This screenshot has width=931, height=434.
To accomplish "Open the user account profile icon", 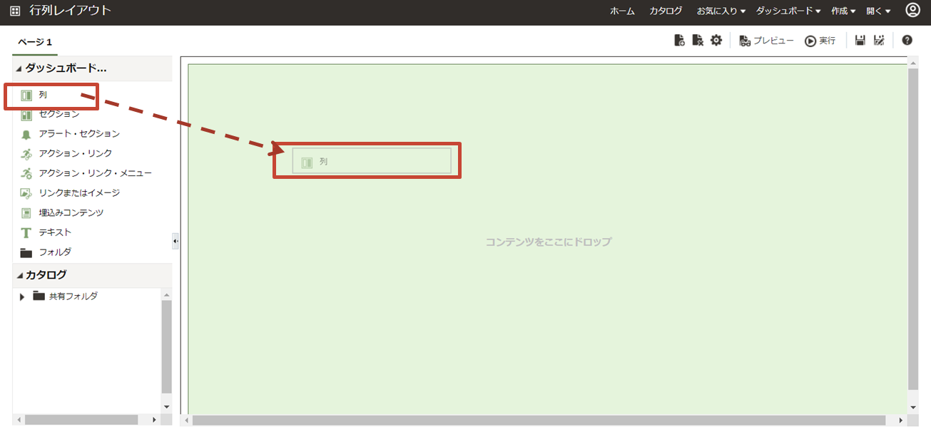I will click(912, 10).
